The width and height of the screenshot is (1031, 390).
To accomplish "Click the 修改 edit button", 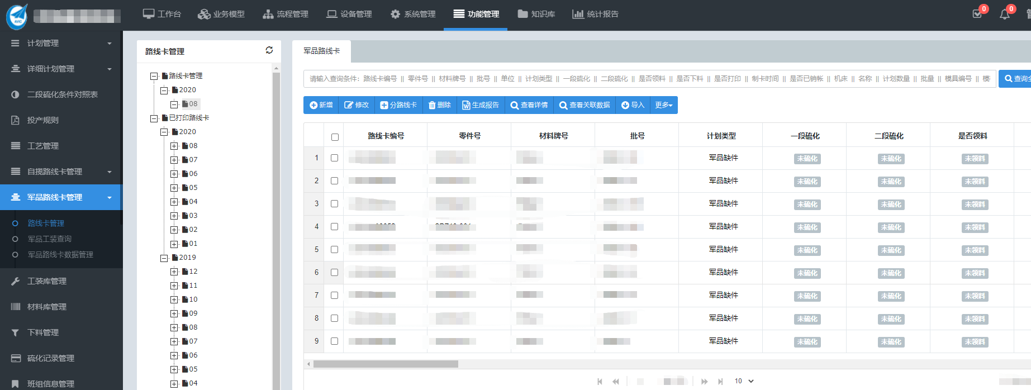I will coord(357,105).
